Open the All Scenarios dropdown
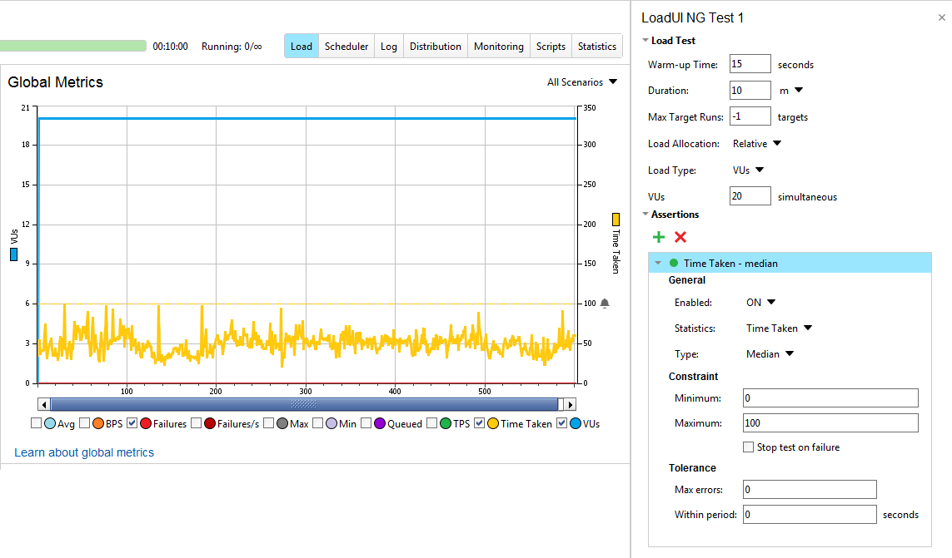The height and width of the screenshot is (558, 952). (x=581, y=81)
